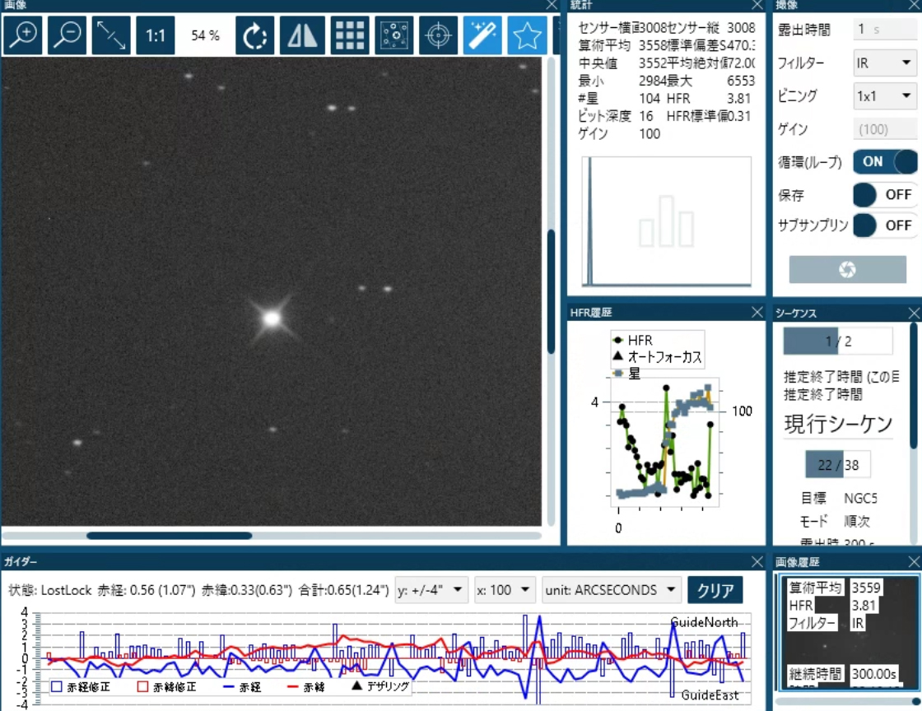The image size is (922, 711).
Task: Click the camera shutter capture button
Action: (847, 269)
